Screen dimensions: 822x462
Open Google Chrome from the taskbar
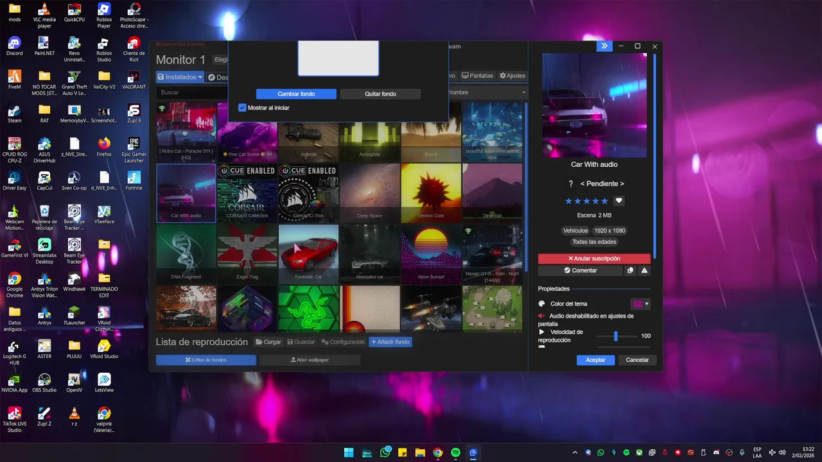tap(438, 452)
